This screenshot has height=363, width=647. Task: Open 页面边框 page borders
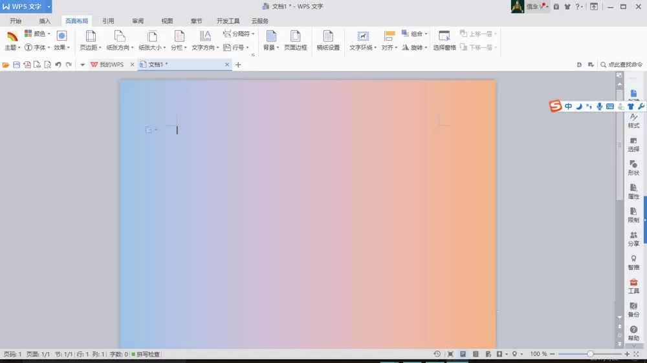pos(296,41)
